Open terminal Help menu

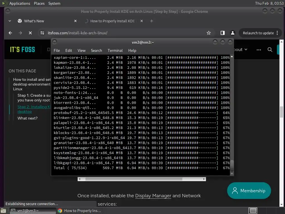(132, 50)
